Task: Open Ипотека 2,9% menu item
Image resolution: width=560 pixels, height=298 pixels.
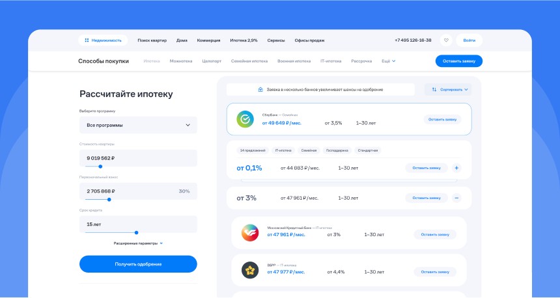Action: [x=244, y=40]
